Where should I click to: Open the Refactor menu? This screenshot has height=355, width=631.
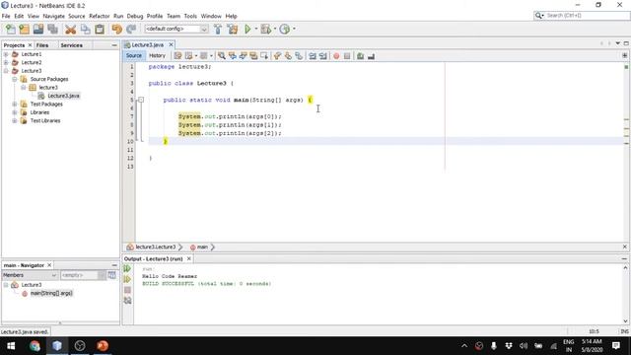99,16
